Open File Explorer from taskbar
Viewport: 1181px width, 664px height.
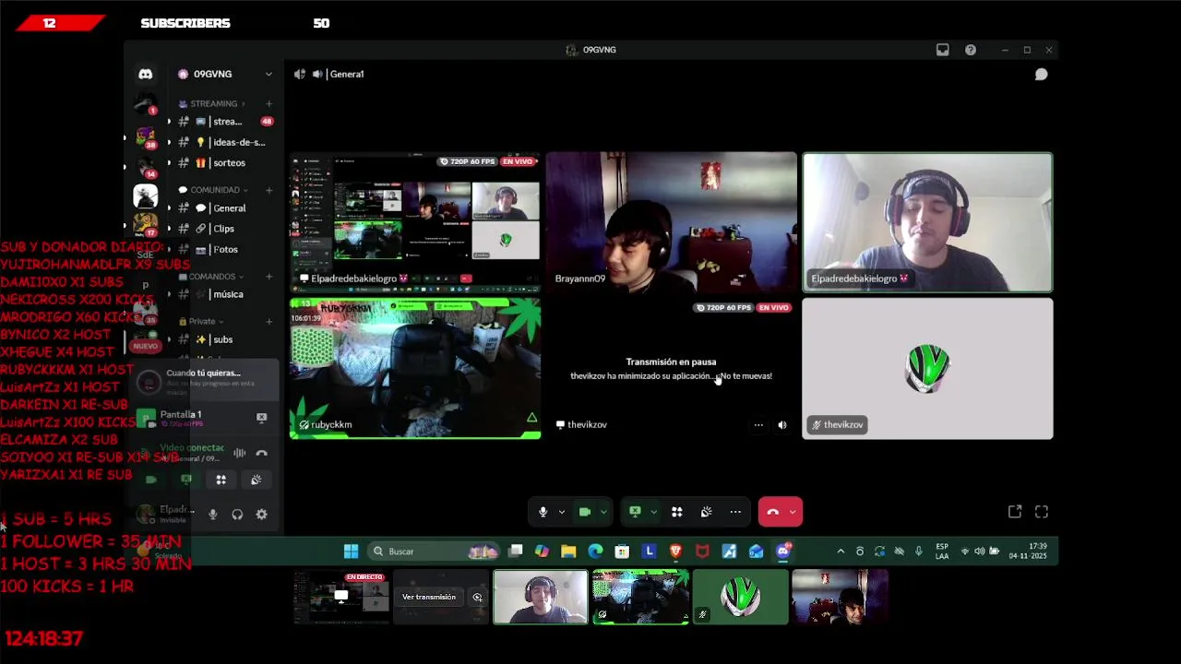pos(568,551)
